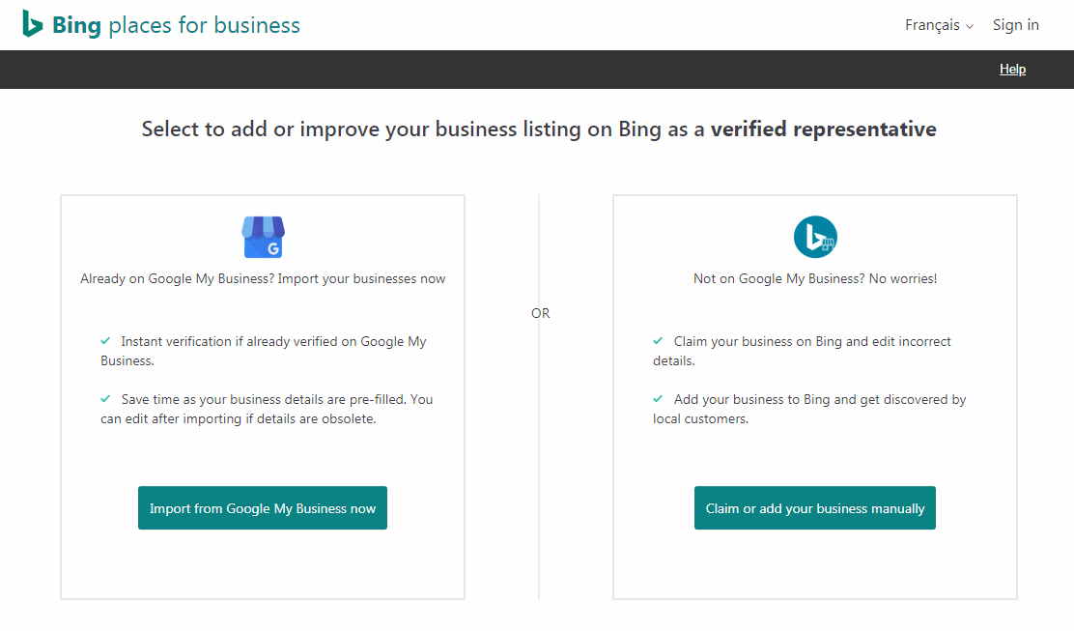Image resolution: width=1074 pixels, height=631 pixels.
Task: Click the Google My Business storefront icon
Action: point(263,238)
